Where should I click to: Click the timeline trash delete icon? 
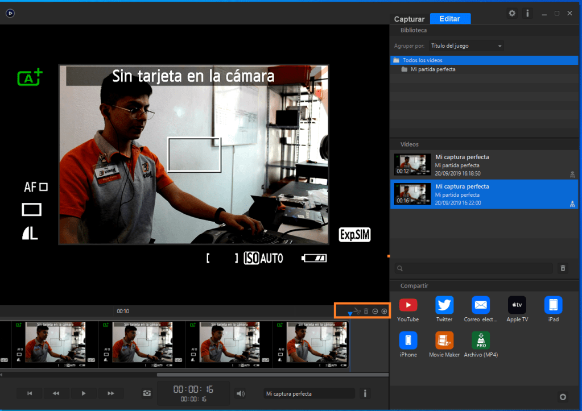(366, 311)
